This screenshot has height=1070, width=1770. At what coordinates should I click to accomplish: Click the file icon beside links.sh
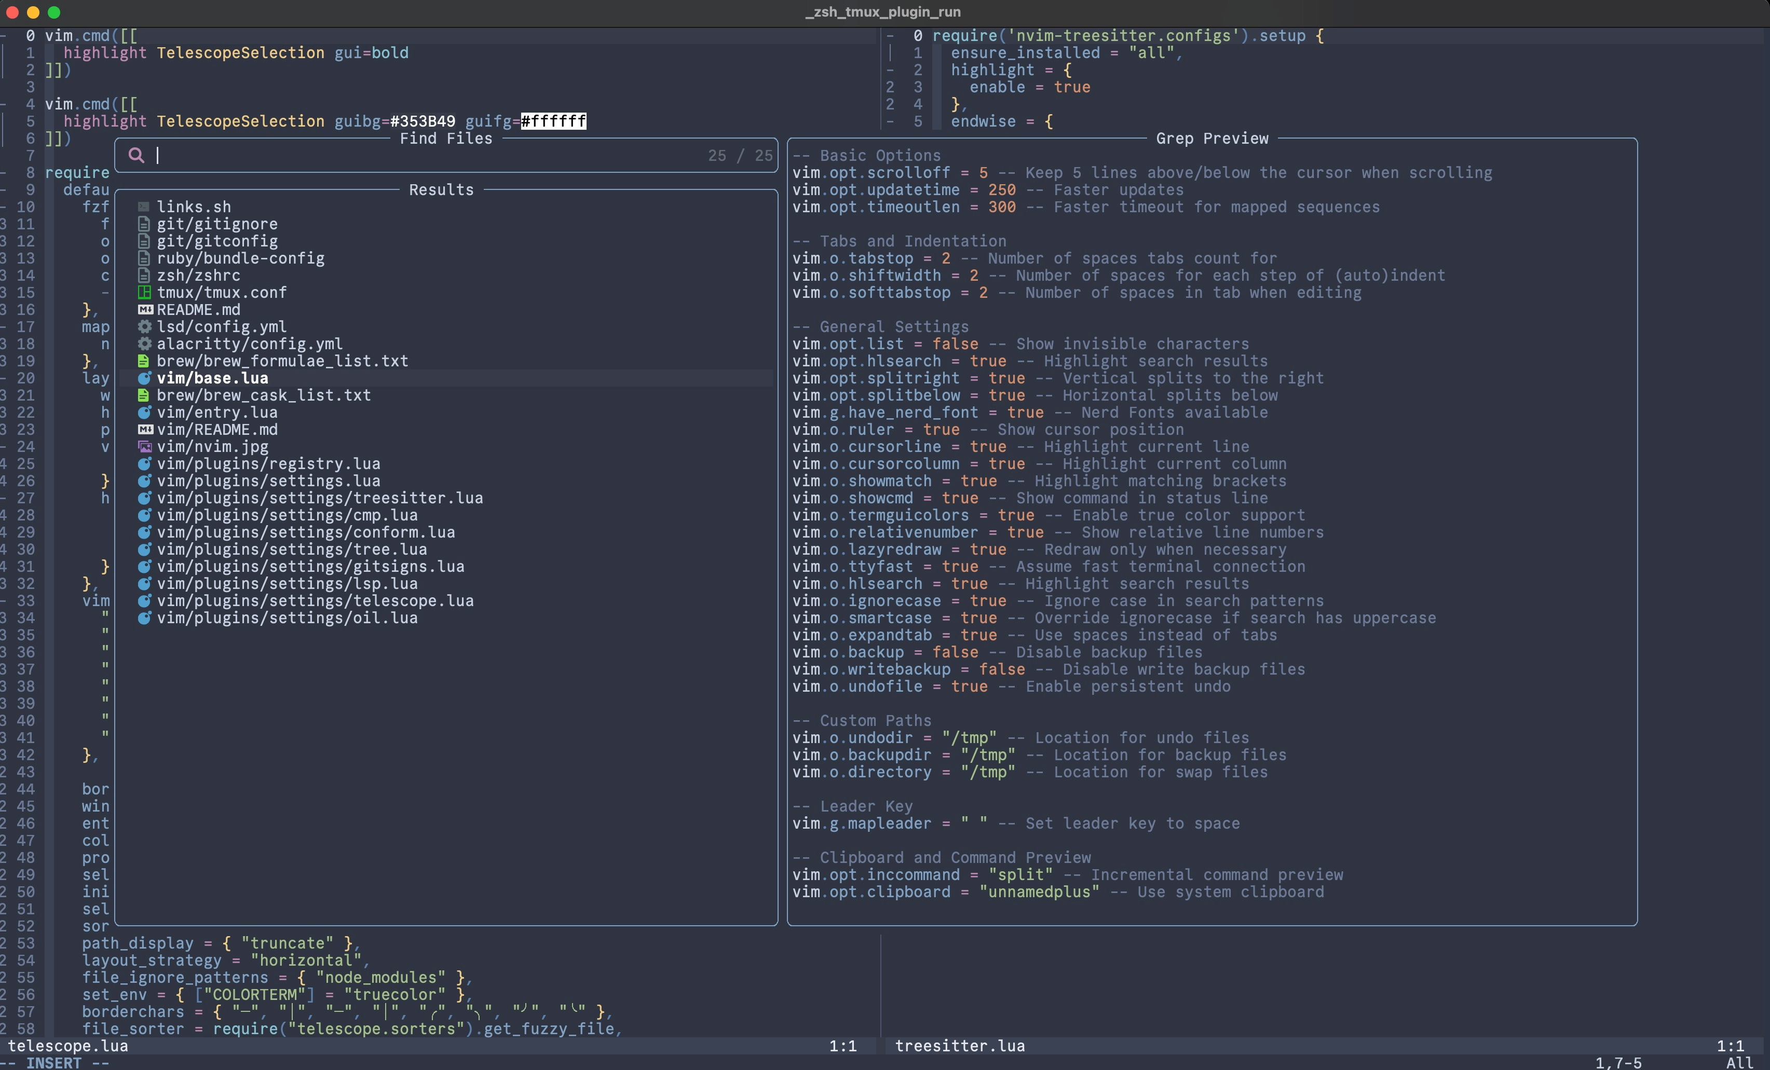click(144, 207)
